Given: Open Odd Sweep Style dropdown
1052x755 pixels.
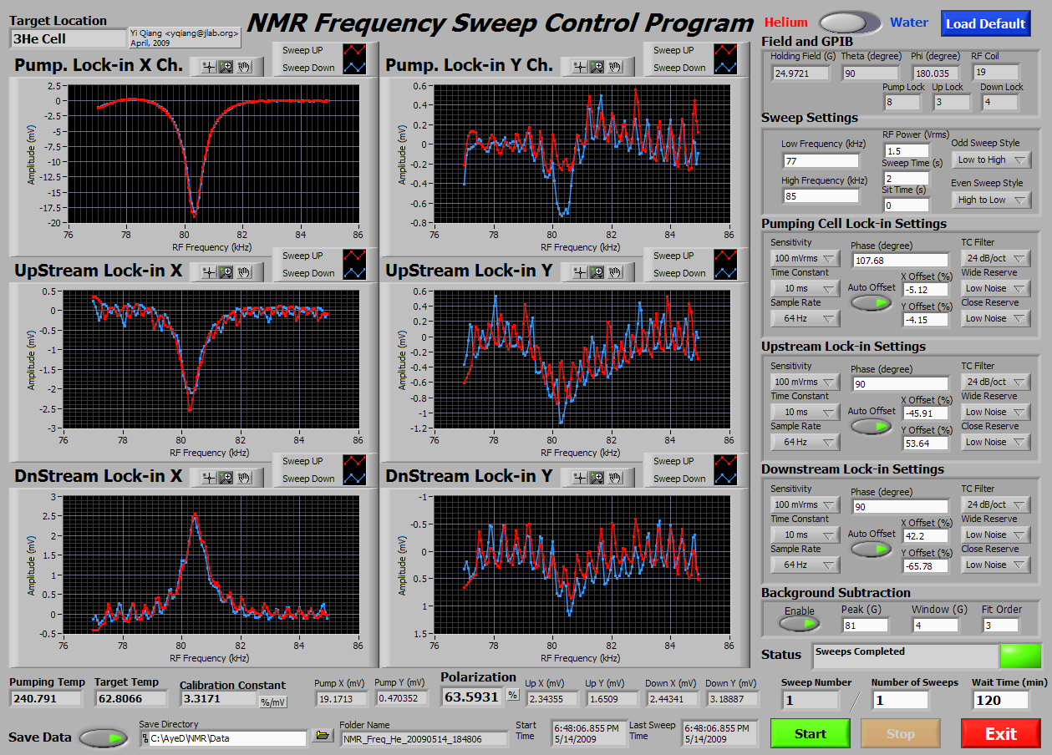Looking at the screenshot, I should (x=991, y=160).
